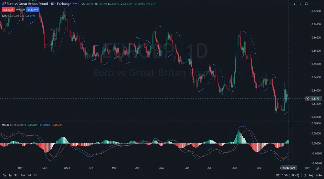The width and height of the screenshot is (324, 179).
Task: Select the 1d date range
Action: click(35, 175)
